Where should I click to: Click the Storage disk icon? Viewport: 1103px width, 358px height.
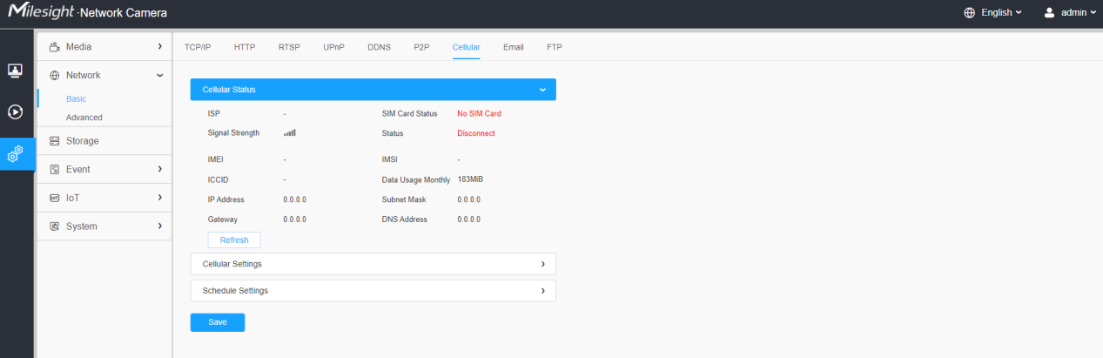pyautogui.click(x=54, y=141)
